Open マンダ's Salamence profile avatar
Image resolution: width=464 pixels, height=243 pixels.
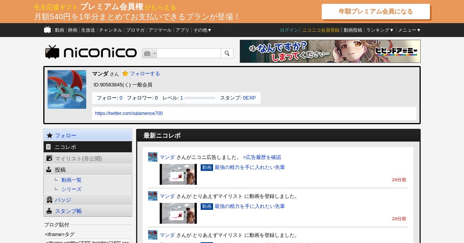tap(67, 89)
